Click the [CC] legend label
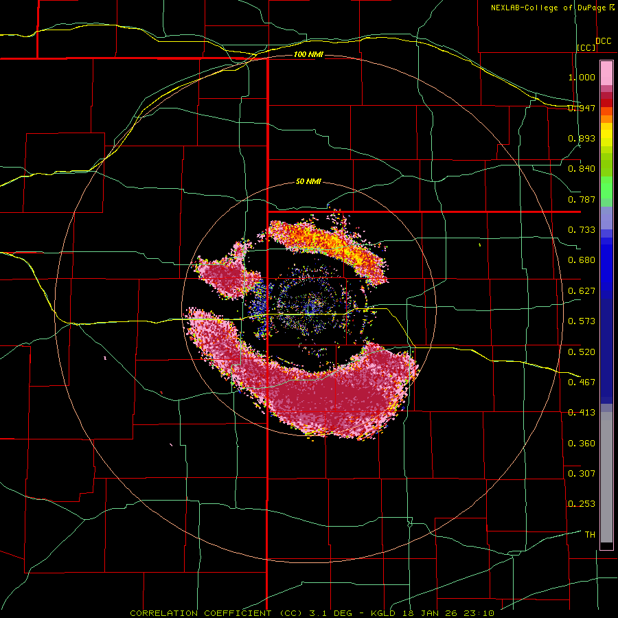 pos(586,47)
